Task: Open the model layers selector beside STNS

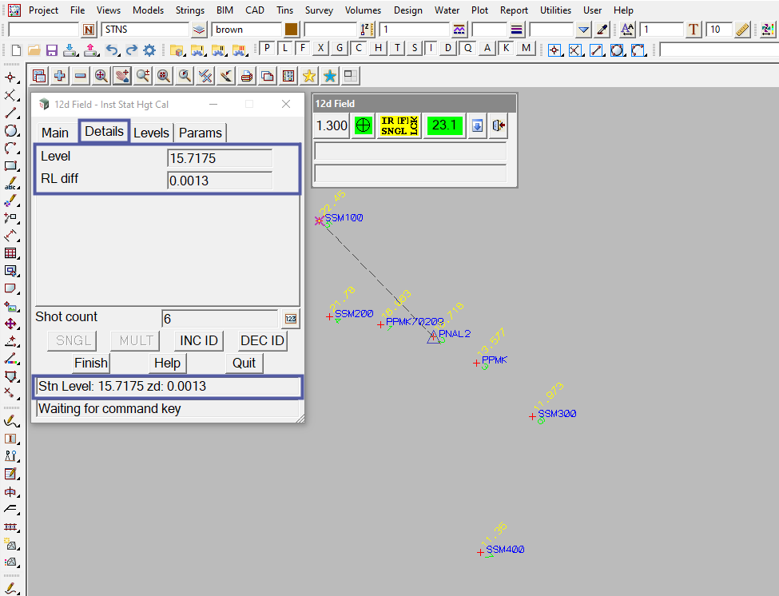Action: pos(199,30)
